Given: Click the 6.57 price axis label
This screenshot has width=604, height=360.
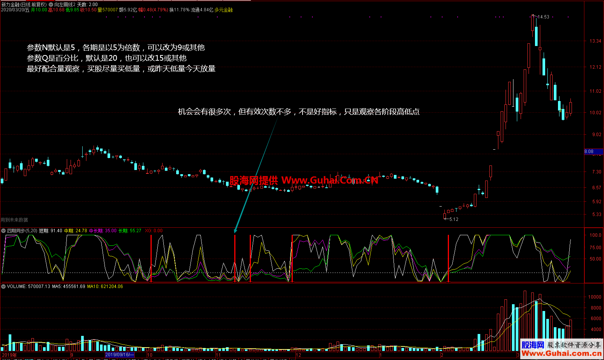Looking at the screenshot, I should (x=596, y=188).
